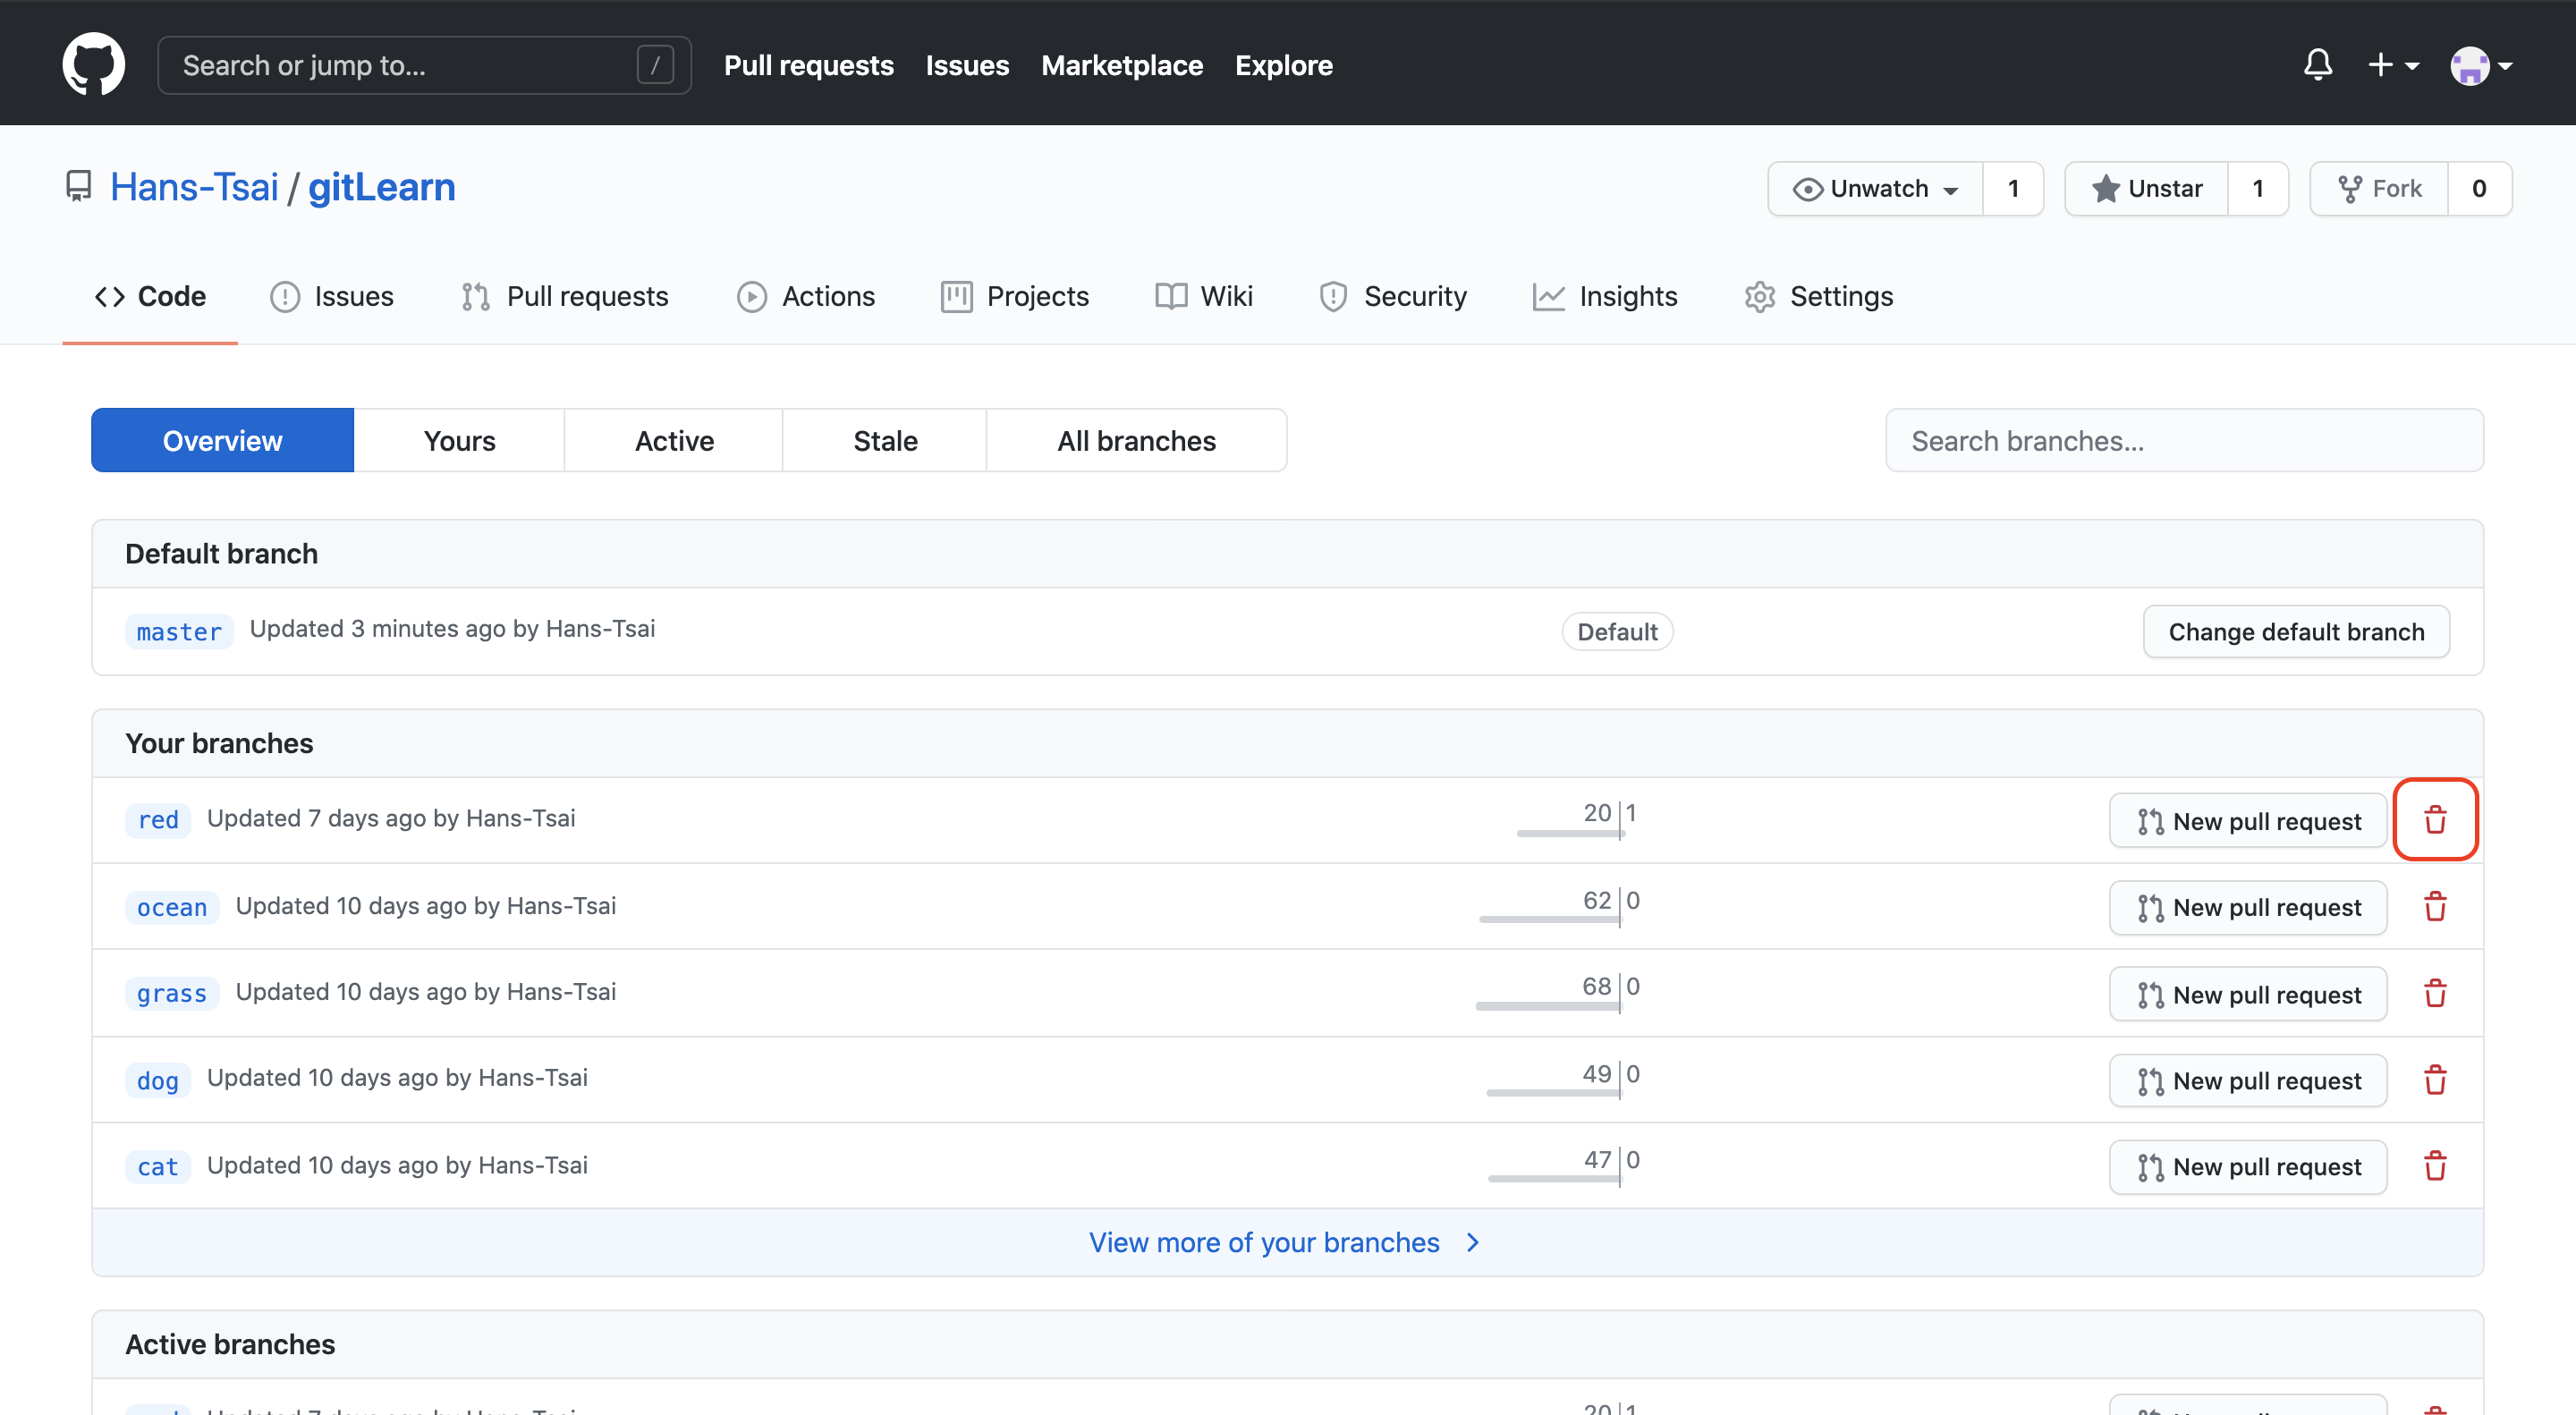Open the dog branch
Viewport: 2576px width, 1415px height.
point(158,1080)
